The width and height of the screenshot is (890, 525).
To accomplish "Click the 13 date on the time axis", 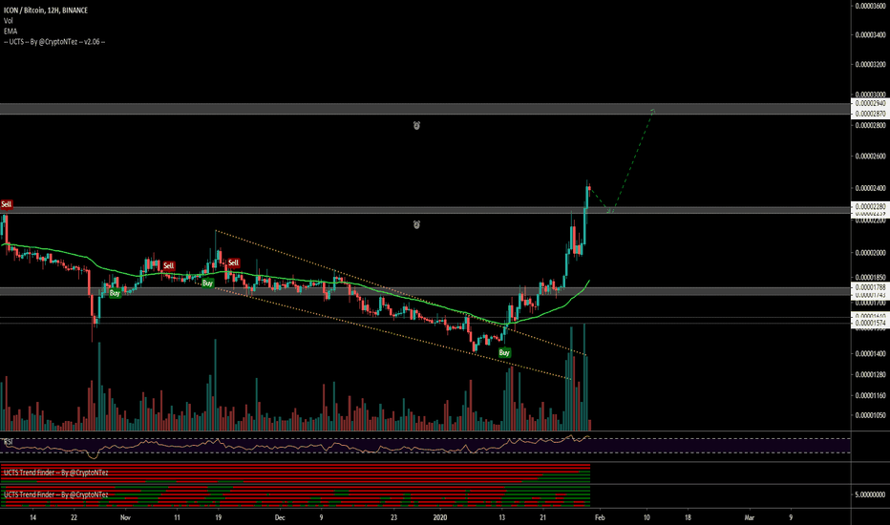I will (x=501, y=517).
